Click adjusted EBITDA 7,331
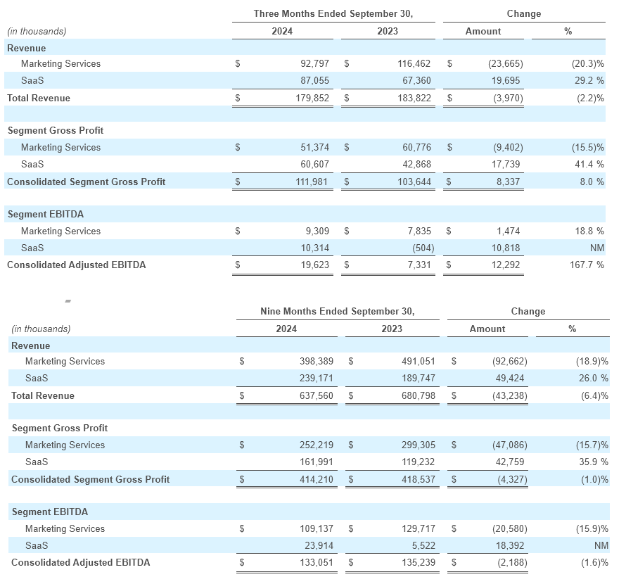 point(419,265)
